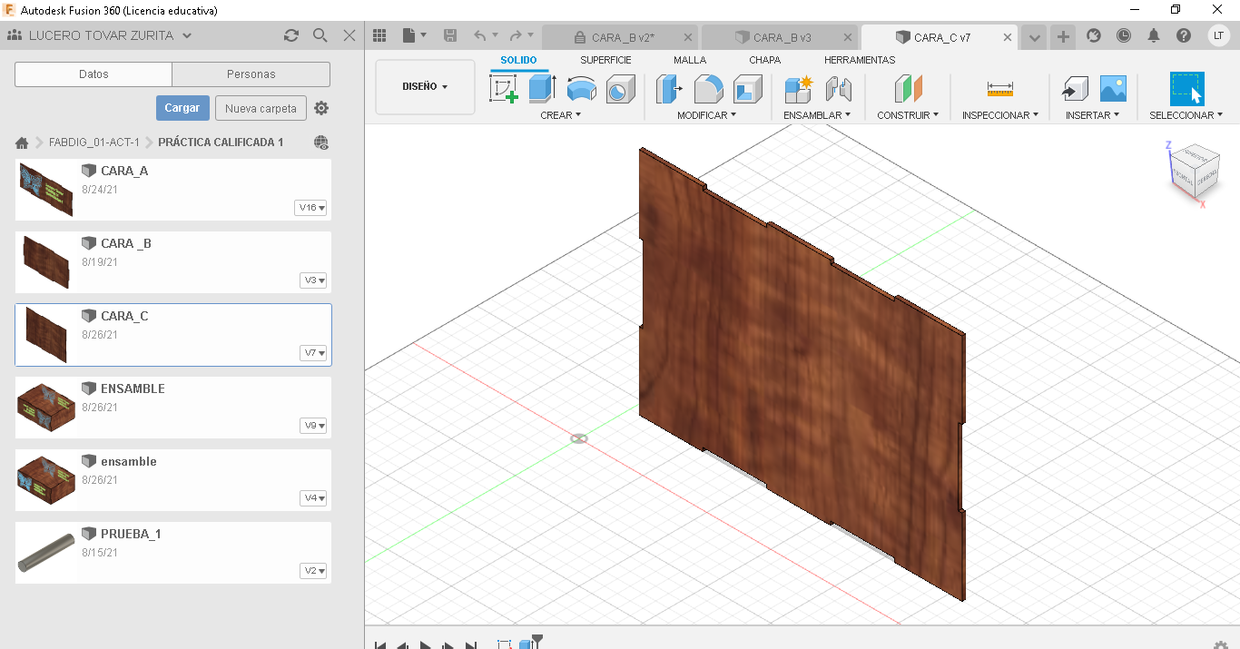Open data panel settings gear

point(321,108)
